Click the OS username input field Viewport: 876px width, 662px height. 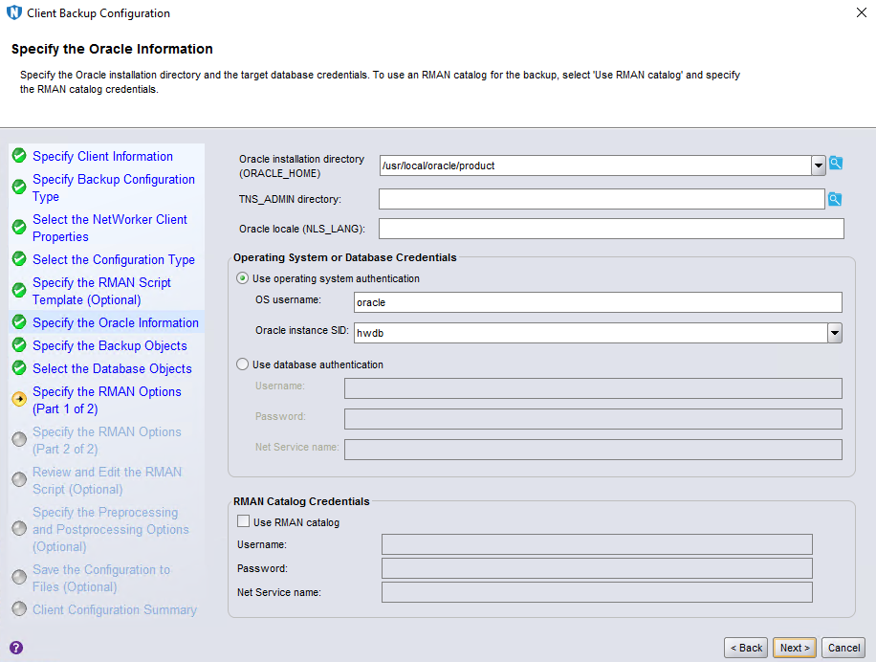tap(597, 302)
